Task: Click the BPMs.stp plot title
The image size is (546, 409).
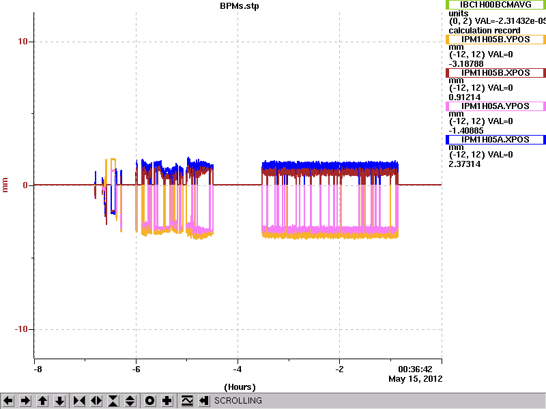Action: point(240,6)
